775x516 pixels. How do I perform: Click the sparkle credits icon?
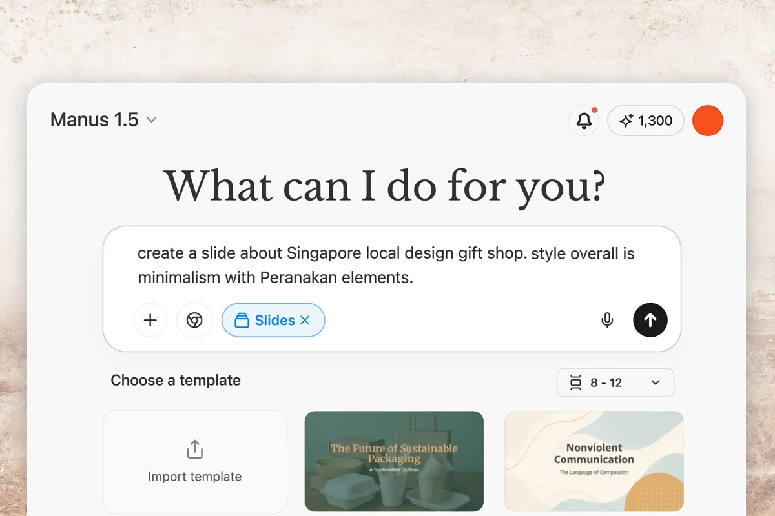[x=626, y=121]
